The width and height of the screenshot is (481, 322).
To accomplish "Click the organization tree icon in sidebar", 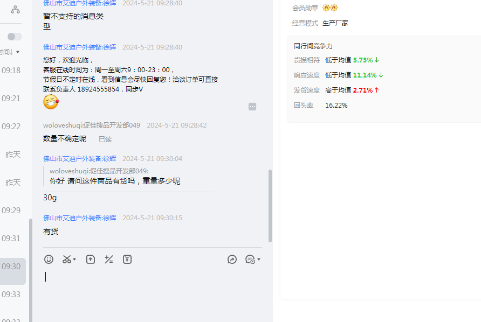I will (x=15, y=9).
